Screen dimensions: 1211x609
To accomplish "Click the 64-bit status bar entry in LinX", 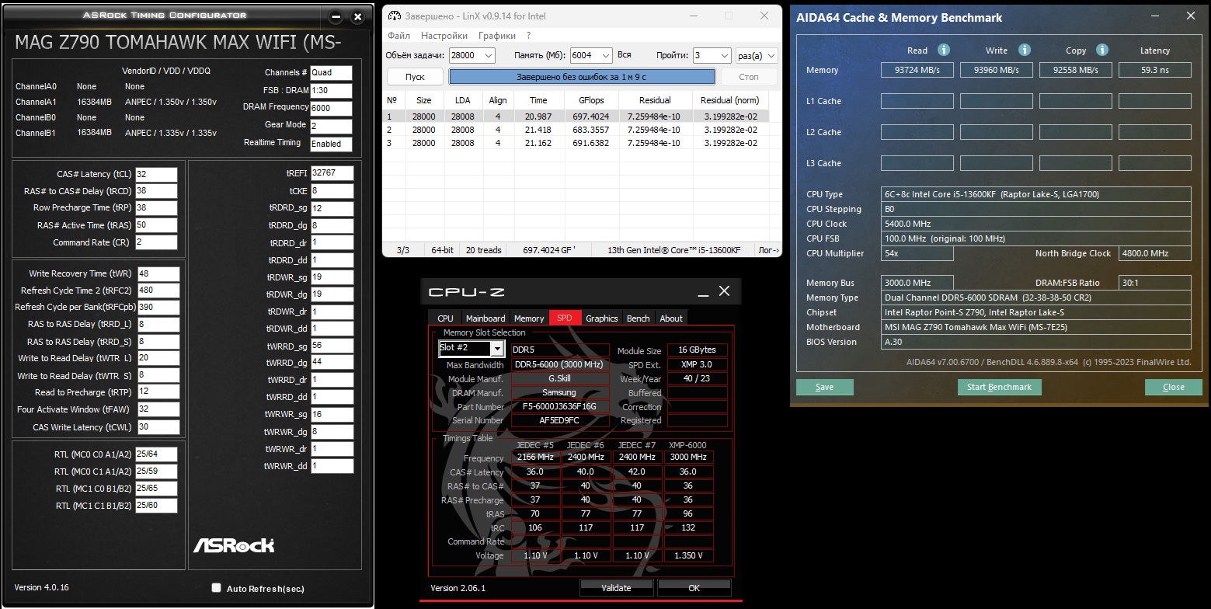I will tap(444, 250).
